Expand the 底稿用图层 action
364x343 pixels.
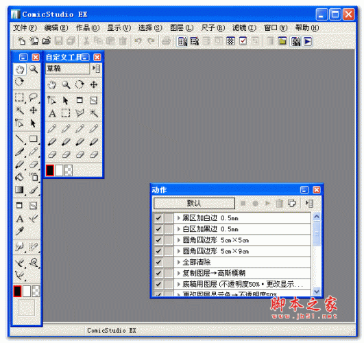[178, 284]
